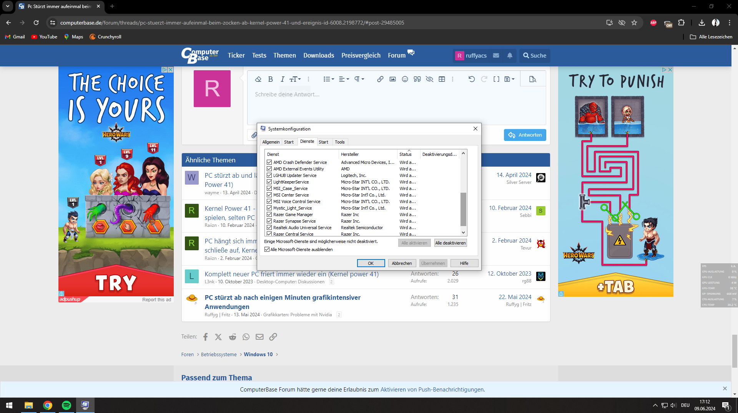This screenshot has height=413, width=738.
Task: Click the insert link icon in editor
Action: 380,79
